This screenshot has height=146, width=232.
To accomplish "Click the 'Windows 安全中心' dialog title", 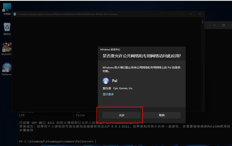I will (110, 50).
